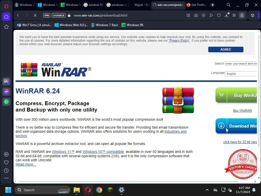Open Messenger in the sidebar

[x=6, y=92]
